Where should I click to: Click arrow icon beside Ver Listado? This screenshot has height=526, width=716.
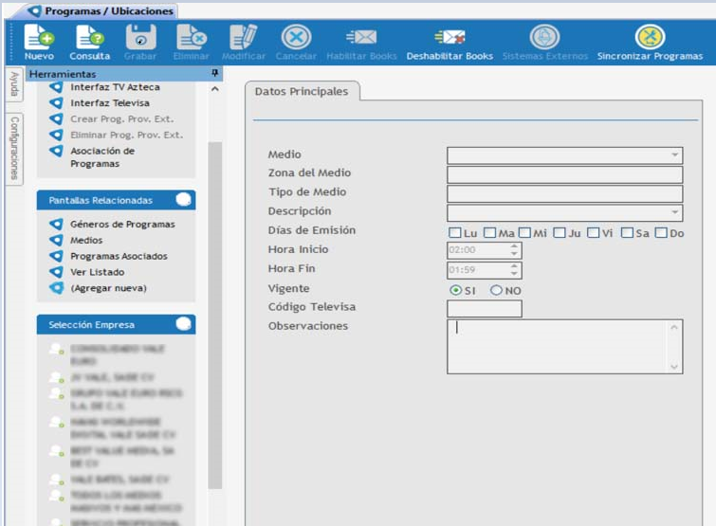56,272
